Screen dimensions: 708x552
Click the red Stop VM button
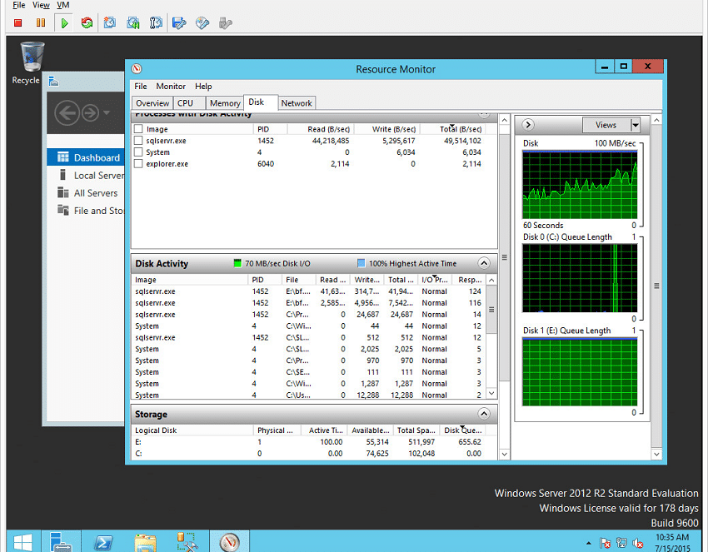[x=18, y=22]
